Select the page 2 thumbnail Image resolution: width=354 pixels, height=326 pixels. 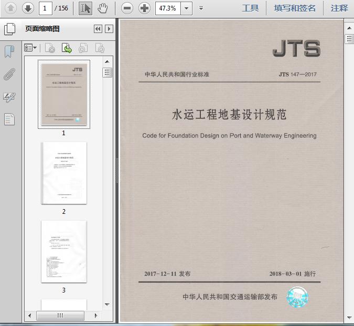coord(64,173)
